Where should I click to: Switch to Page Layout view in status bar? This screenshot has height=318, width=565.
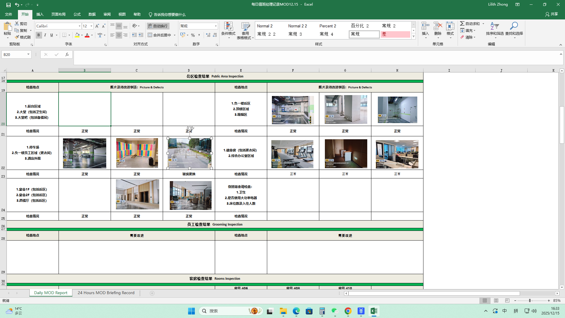tap(496, 301)
